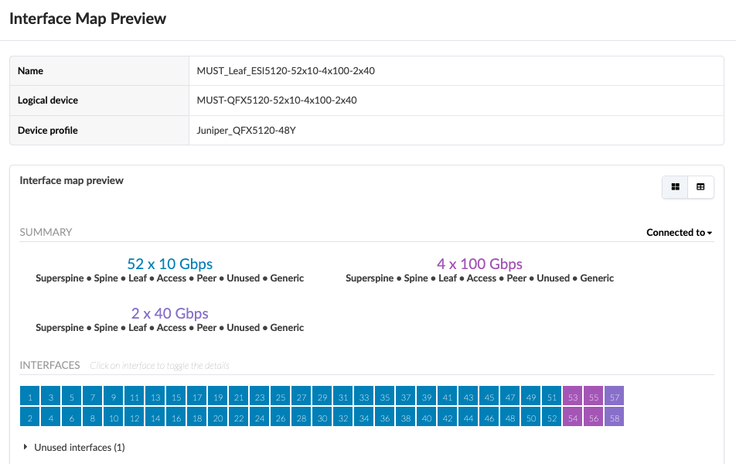The height and width of the screenshot is (464, 736).
Task: Select interface port 1
Action: click(x=30, y=396)
